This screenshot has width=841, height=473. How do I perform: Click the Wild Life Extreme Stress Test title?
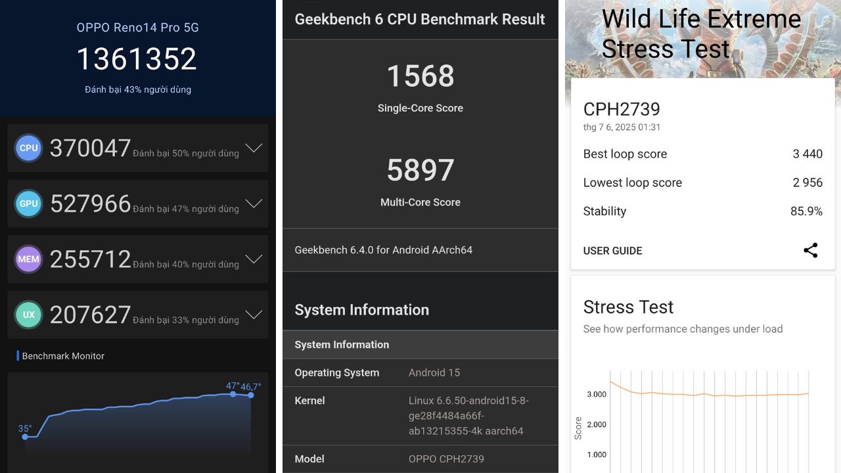[701, 34]
